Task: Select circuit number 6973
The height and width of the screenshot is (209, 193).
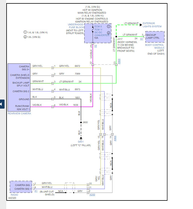Action: (x=77, y=89)
